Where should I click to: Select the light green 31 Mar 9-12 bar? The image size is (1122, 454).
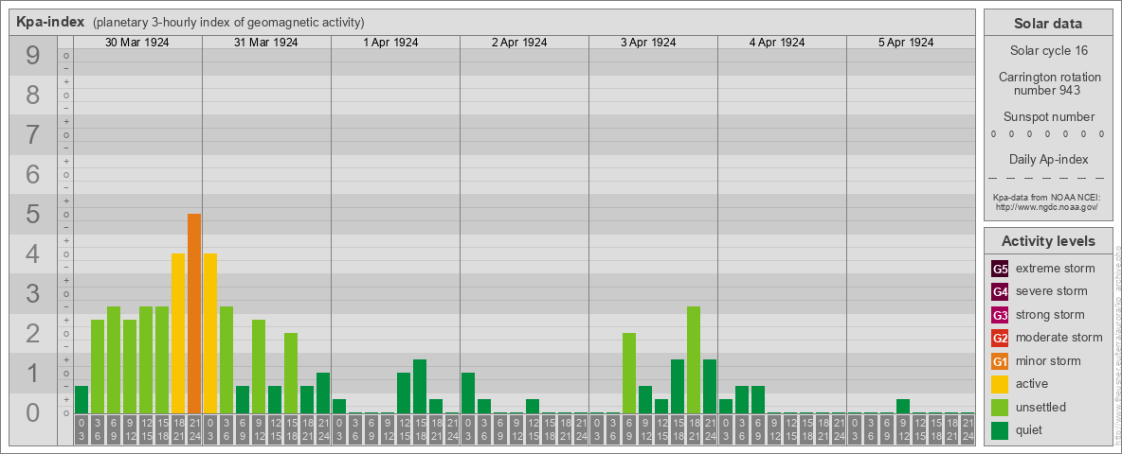(259, 366)
